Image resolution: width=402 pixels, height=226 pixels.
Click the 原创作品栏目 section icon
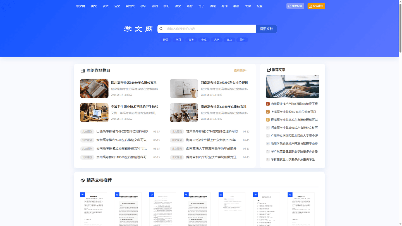pos(83,71)
